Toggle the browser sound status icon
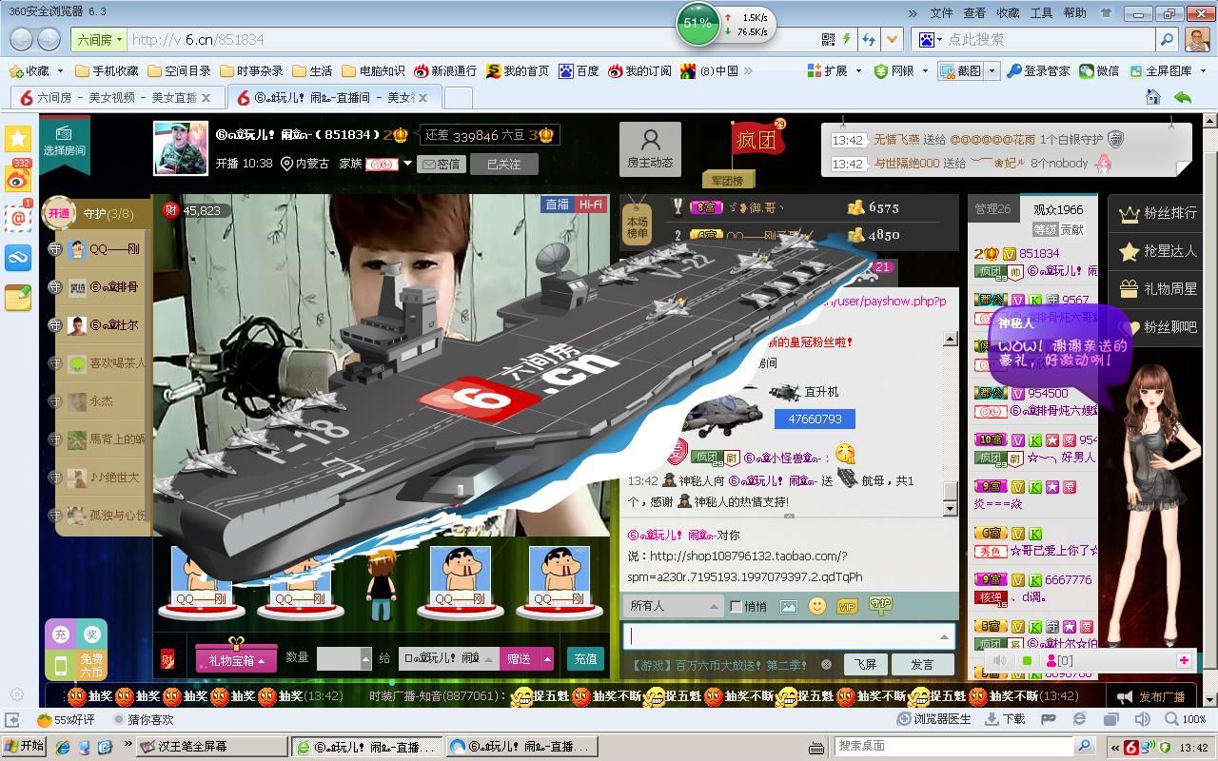The height and width of the screenshot is (761, 1218). point(1142,719)
